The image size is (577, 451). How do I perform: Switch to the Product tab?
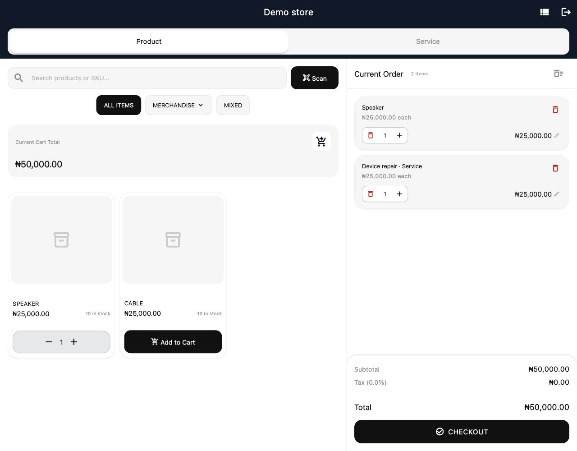[149, 41]
